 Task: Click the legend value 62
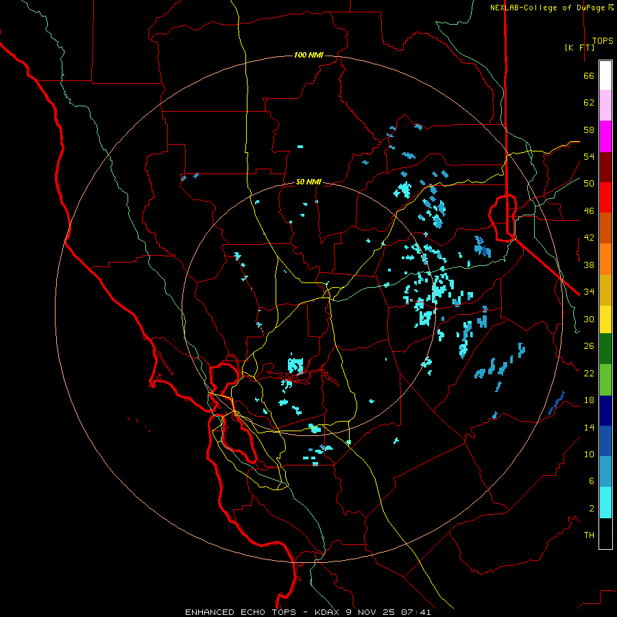tap(589, 103)
